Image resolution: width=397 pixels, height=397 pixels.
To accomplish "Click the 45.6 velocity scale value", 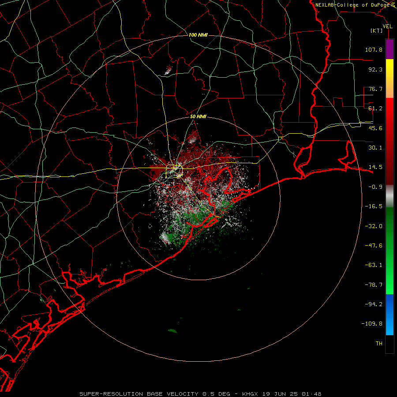I will [x=375, y=128].
